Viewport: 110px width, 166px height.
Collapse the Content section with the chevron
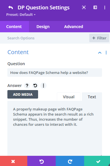pyautogui.click(x=100, y=53)
